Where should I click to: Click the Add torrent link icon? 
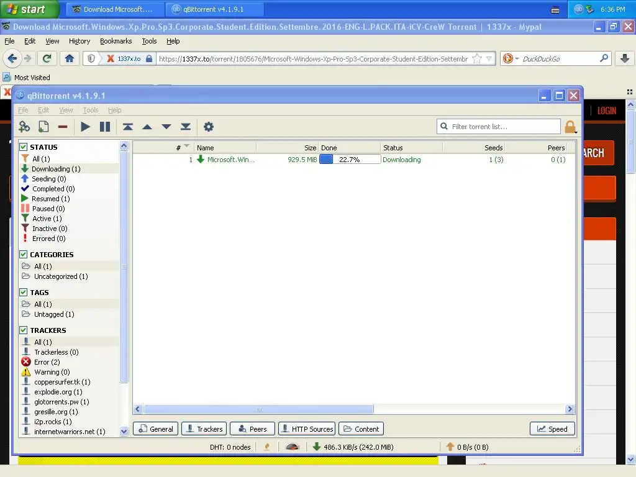click(x=24, y=127)
